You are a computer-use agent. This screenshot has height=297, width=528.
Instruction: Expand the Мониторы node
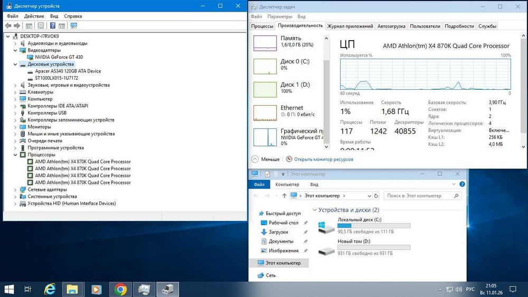15,127
